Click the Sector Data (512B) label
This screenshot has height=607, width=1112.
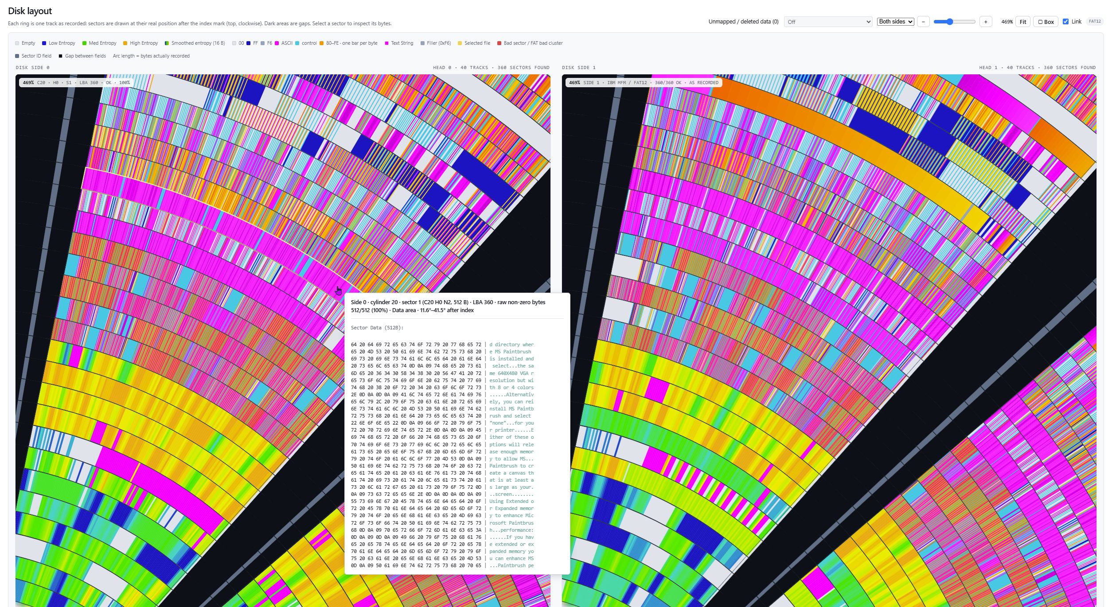coord(377,328)
